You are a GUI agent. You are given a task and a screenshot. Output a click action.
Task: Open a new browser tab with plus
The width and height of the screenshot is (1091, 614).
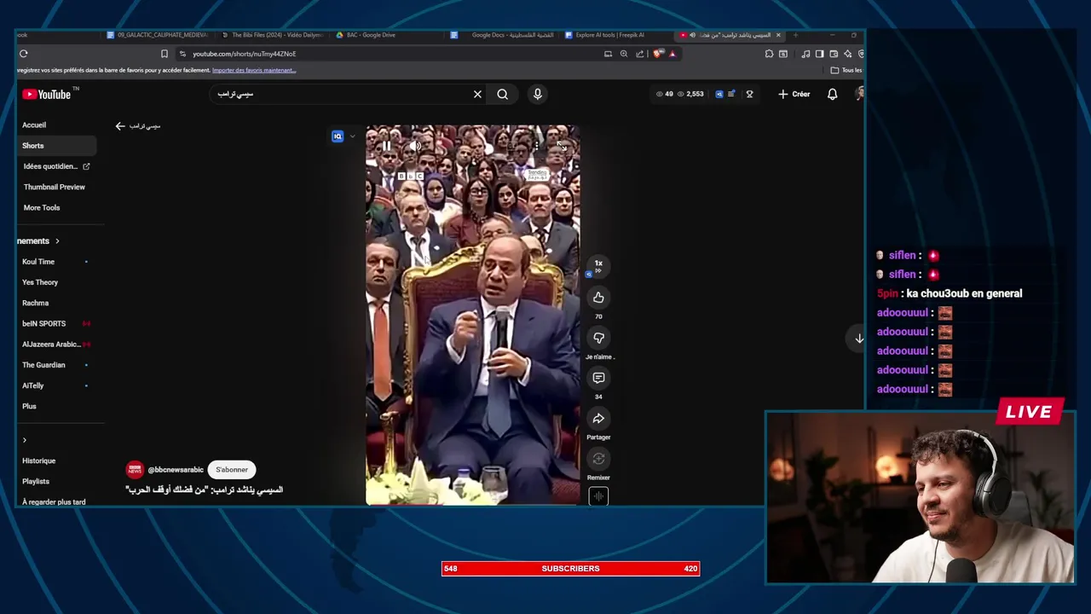point(795,35)
